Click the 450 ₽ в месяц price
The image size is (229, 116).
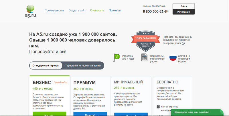pyautogui.click(x=43, y=89)
